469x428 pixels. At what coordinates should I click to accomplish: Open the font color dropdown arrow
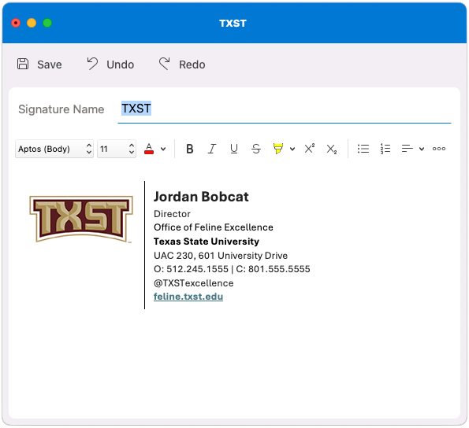[163, 149]
